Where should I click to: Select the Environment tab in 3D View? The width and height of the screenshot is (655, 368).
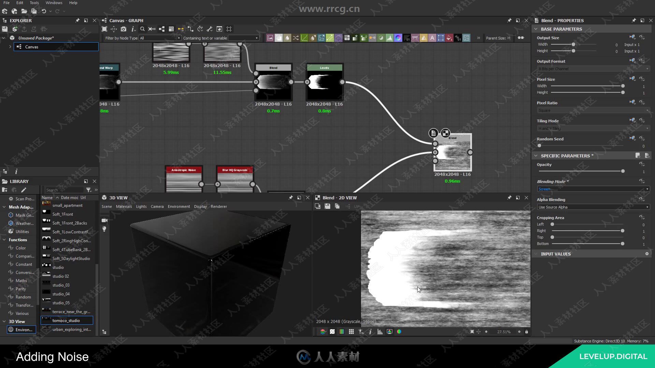[x=179, y=206]
